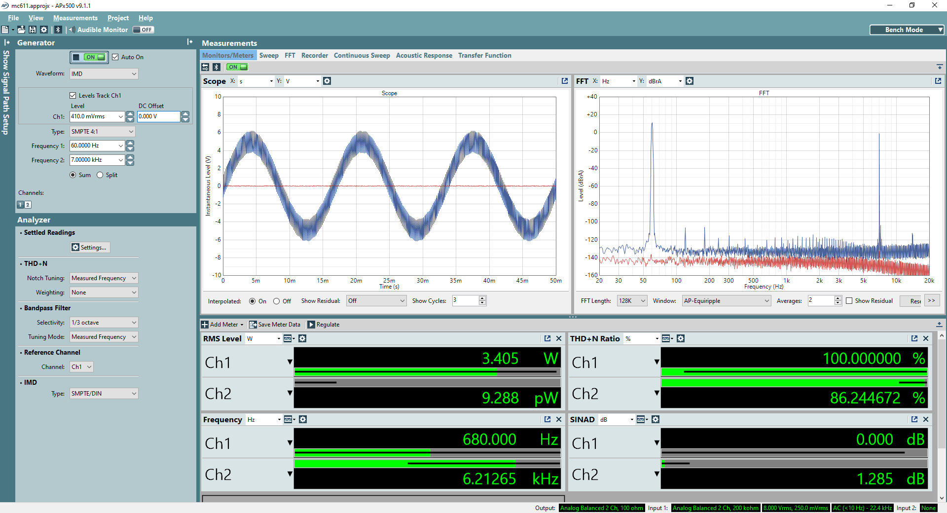947x513 pixels.
Task: Switch to the Recorder tab
Action: click(x=315, y=55)
